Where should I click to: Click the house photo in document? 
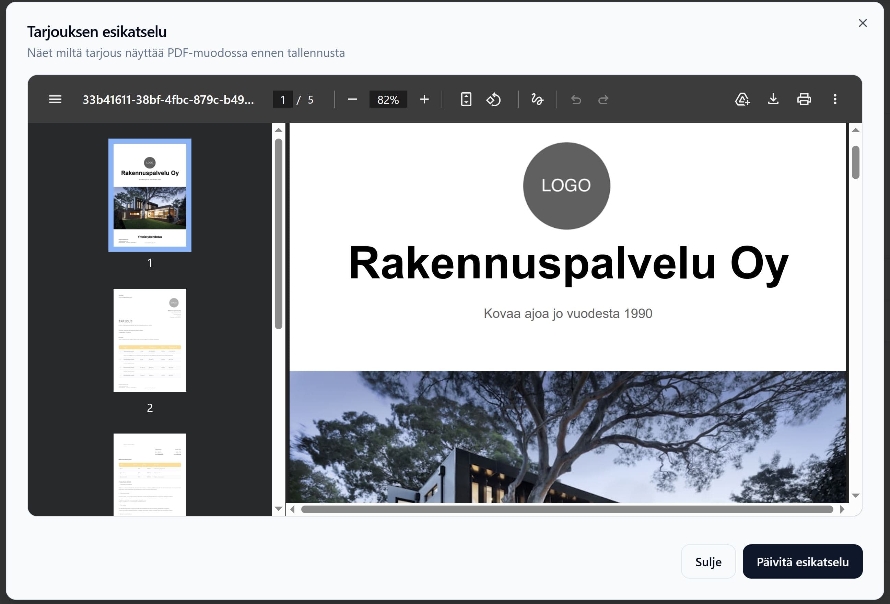click(567, 436)
